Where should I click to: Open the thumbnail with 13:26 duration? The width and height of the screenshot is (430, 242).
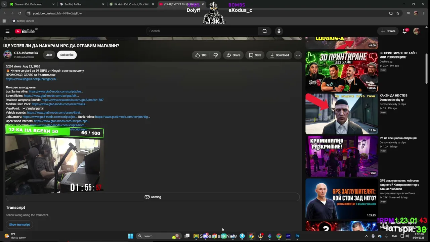pos(342,114)
